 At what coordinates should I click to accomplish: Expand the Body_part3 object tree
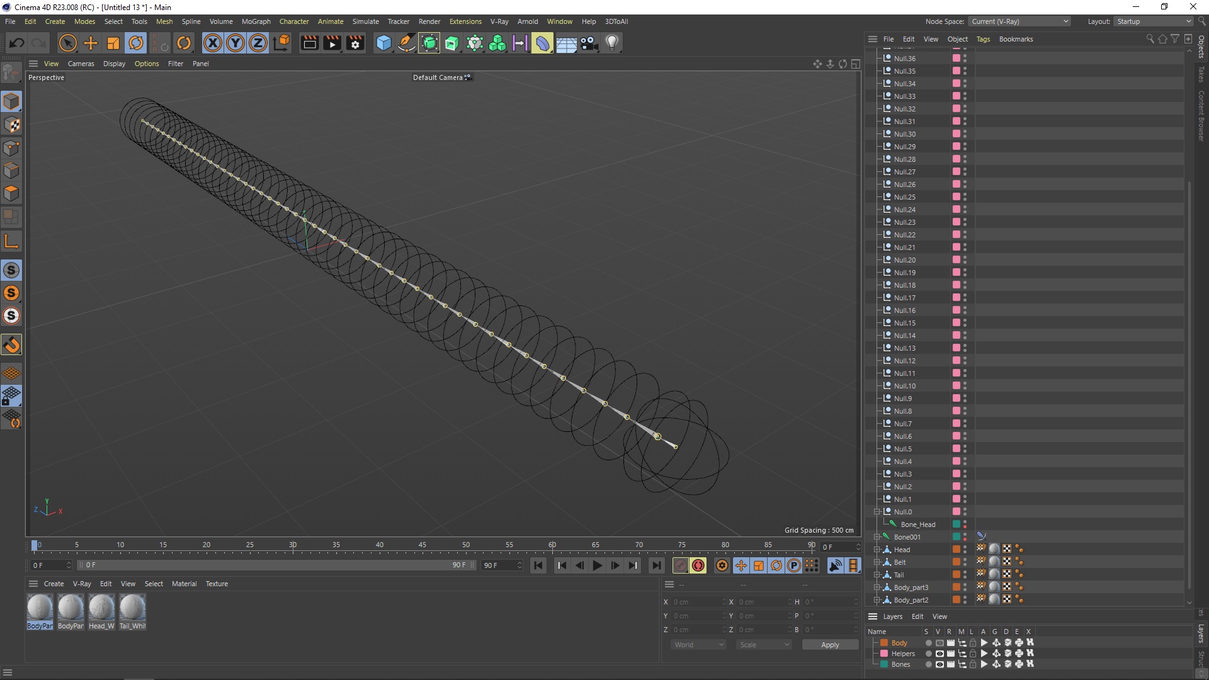[x=877, y=587]
